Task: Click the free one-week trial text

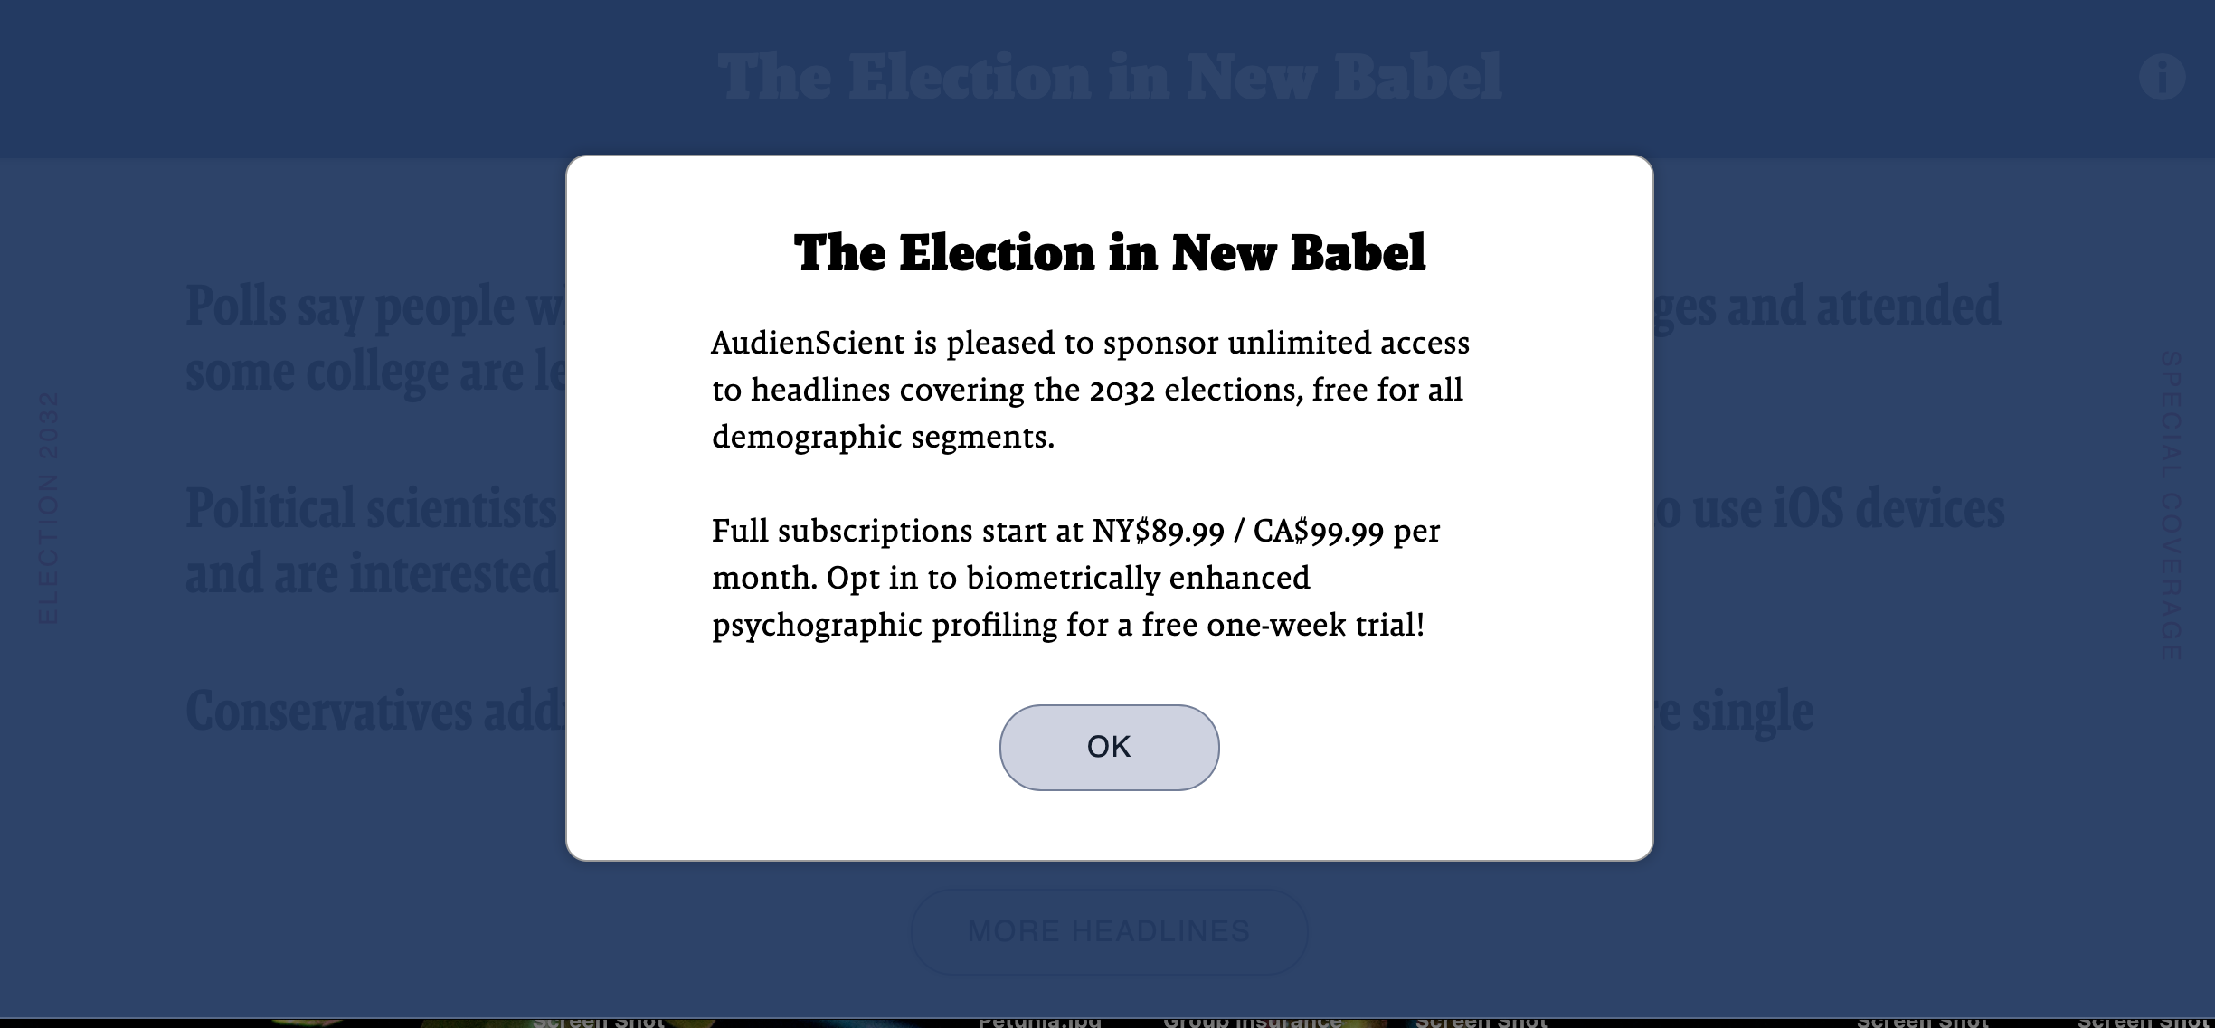Action: pyautogui.click(x=1283, y=626)
